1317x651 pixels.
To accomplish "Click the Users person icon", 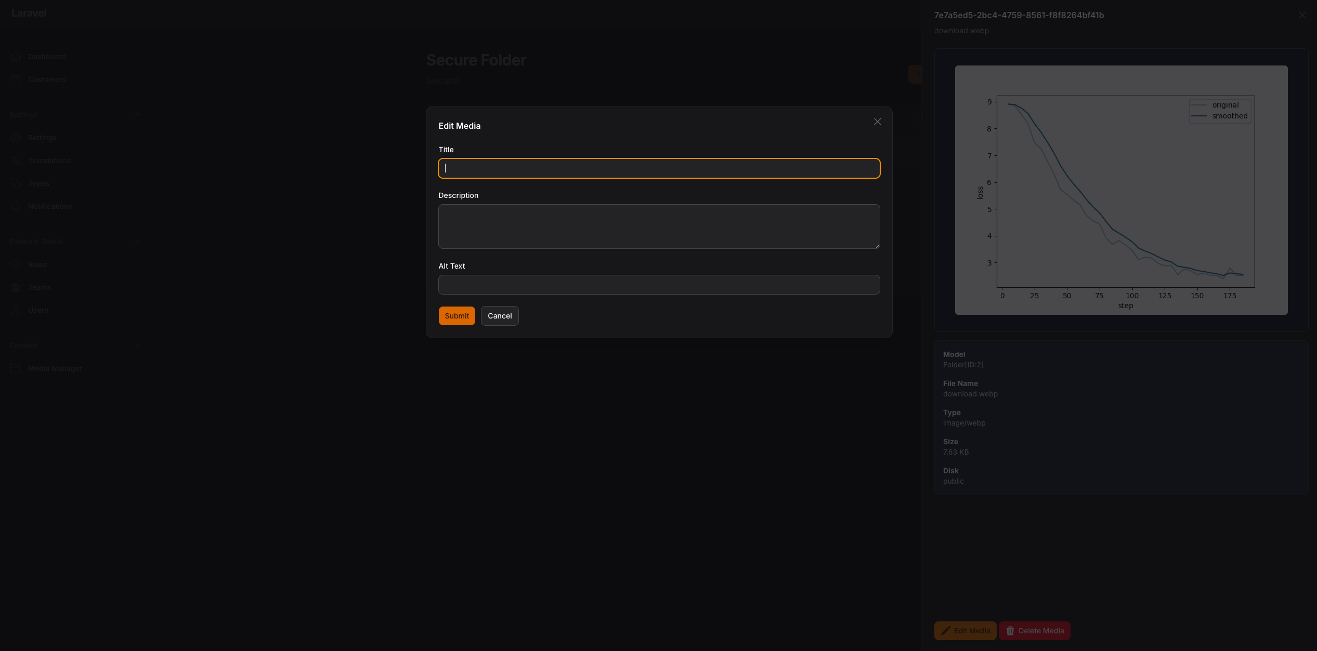I will click(x=16, y=310).
